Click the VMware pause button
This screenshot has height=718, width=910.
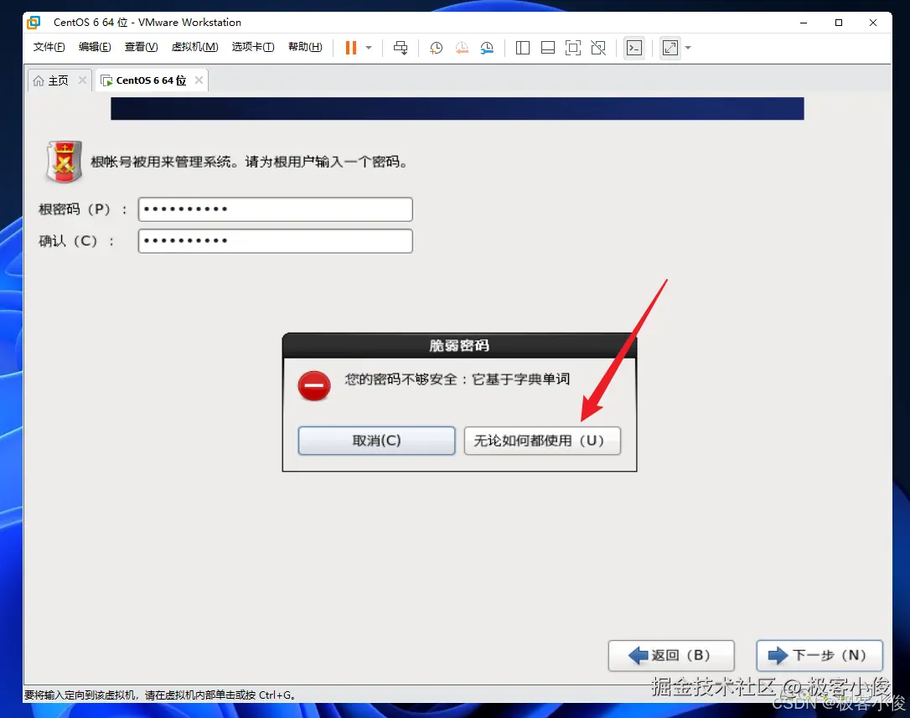(350, 48)
